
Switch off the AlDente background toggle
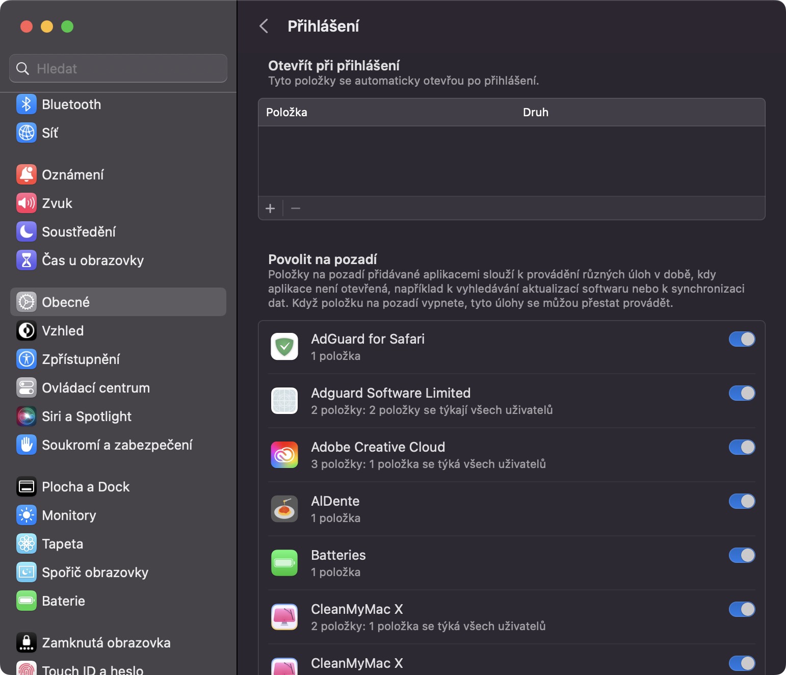pos(742,501)
